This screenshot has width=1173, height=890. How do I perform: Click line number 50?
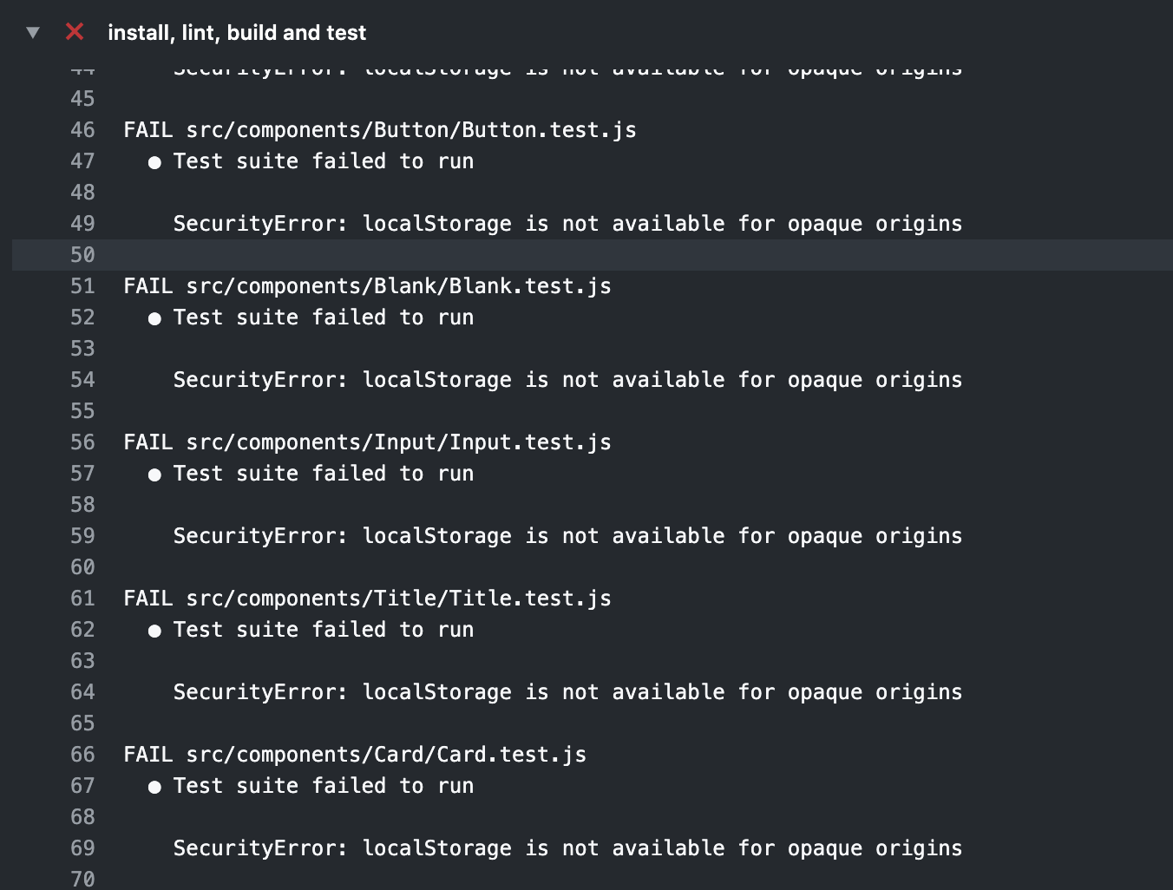[x=82, y=254]
